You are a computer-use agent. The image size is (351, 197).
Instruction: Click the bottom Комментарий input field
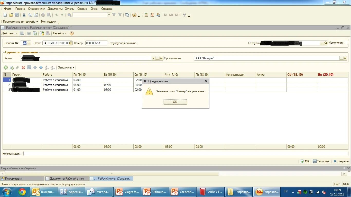coord(186,154)
